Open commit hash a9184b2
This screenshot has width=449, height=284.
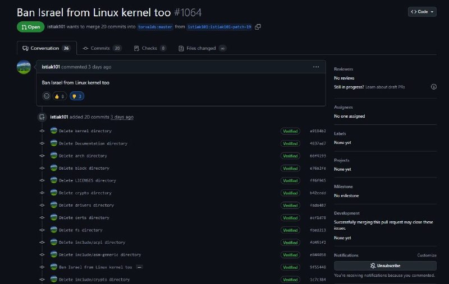[x=318, y=131]
